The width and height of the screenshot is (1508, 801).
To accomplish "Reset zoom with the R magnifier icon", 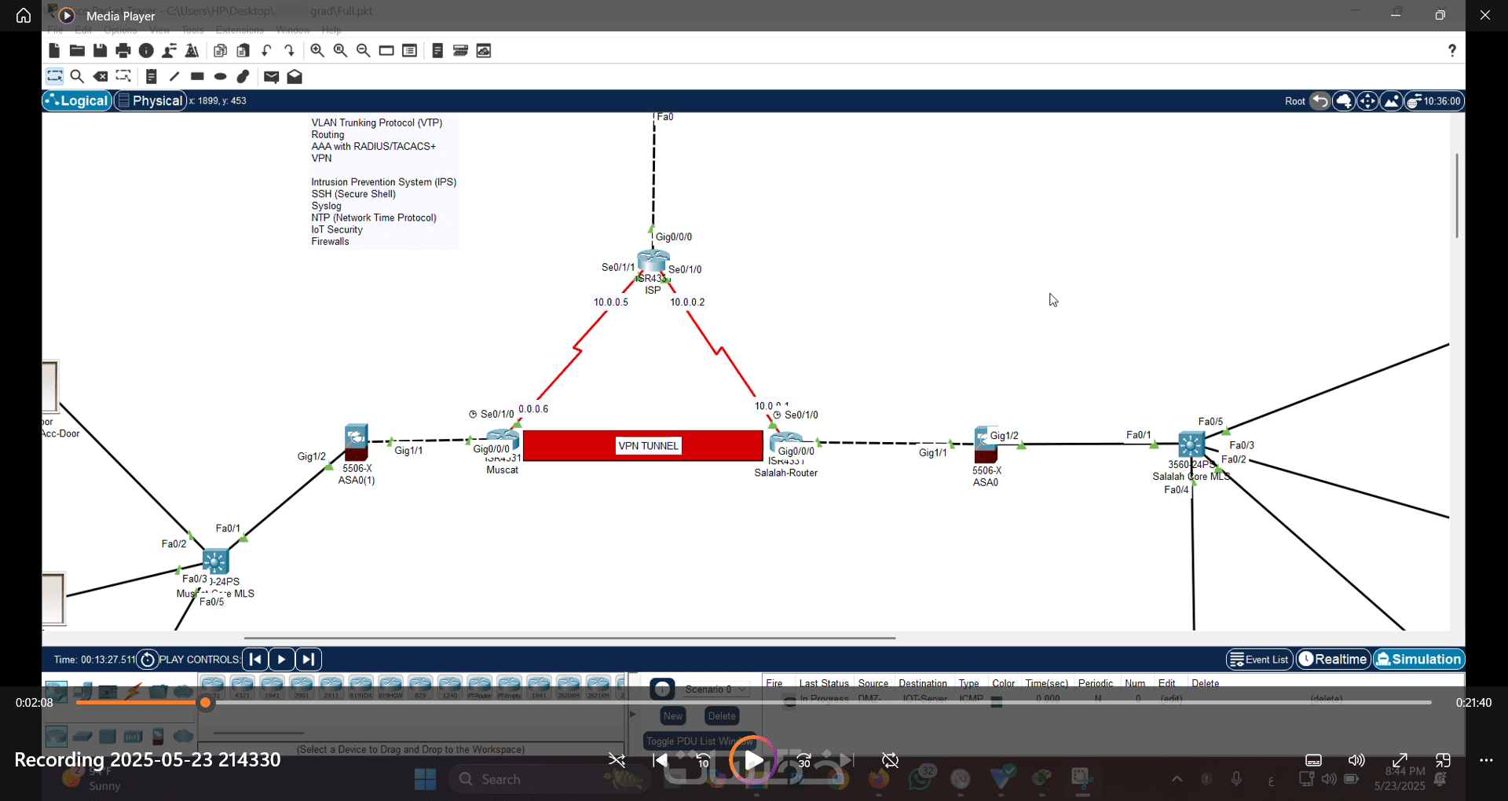I will 340,51.
